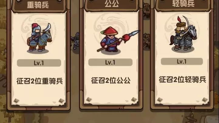Click left corner stud on 轻骑兵 card

click(x=160, y=100)
